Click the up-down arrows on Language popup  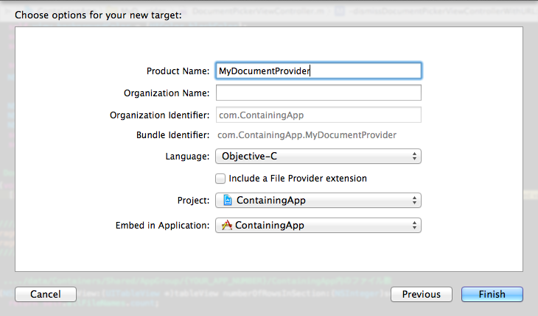(414, 157)
